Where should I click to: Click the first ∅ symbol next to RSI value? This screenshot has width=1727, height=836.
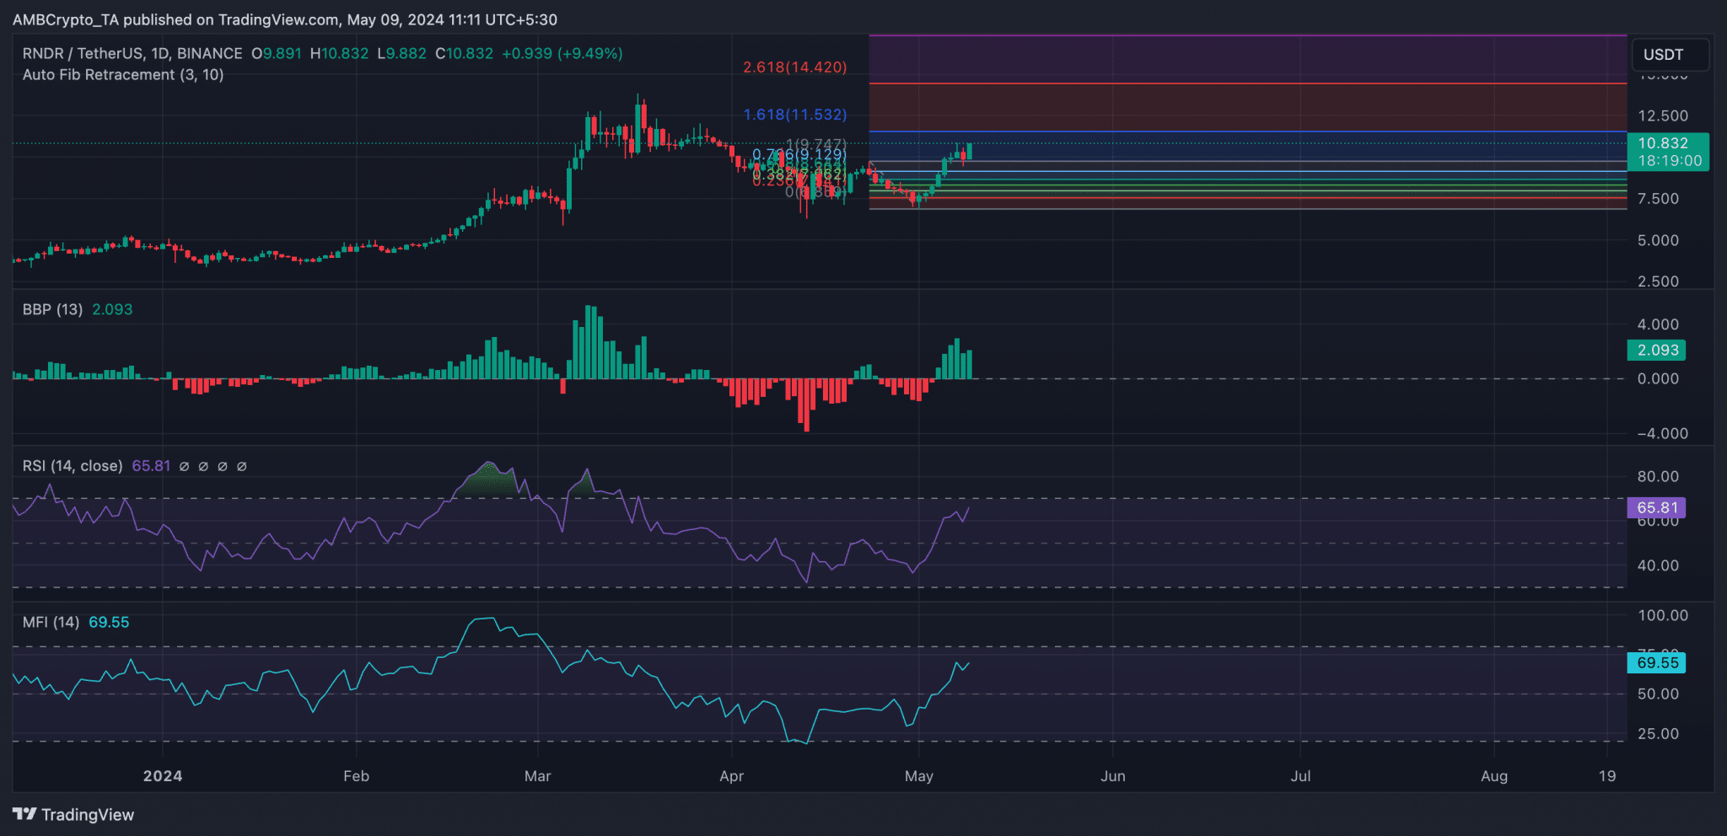(184, 466)
